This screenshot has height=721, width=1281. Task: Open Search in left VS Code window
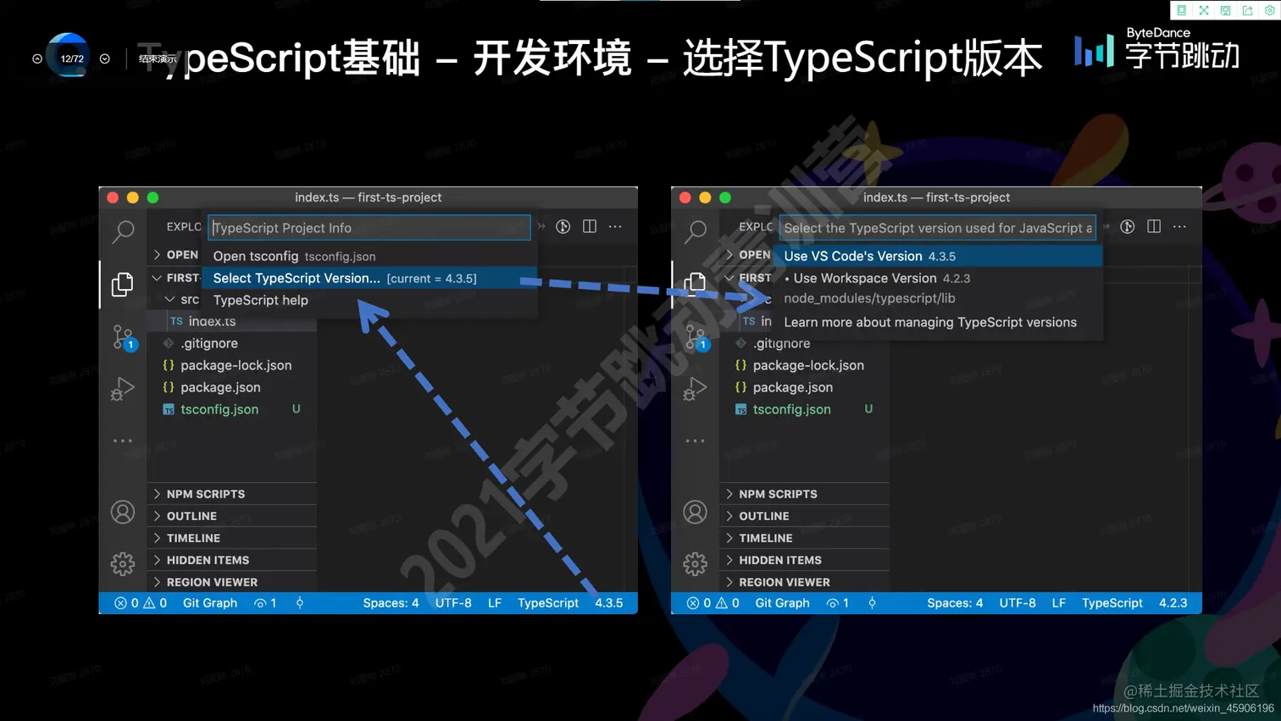click(x=124, y=230)
